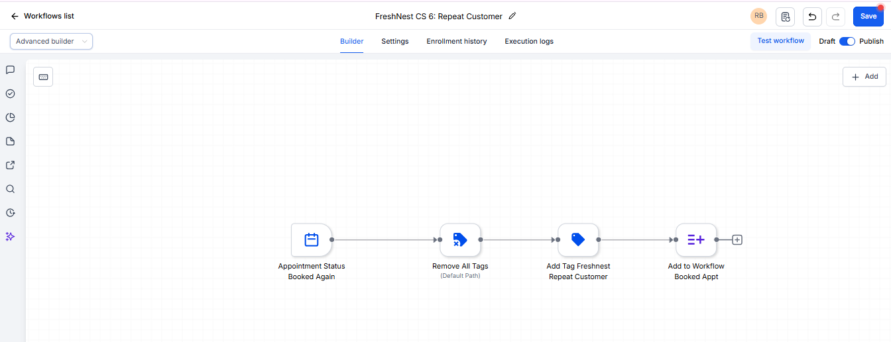Click the Add button on canvas
Image resolution: width=891 pixels, height=342 pixels.
(x=864, y=77)
